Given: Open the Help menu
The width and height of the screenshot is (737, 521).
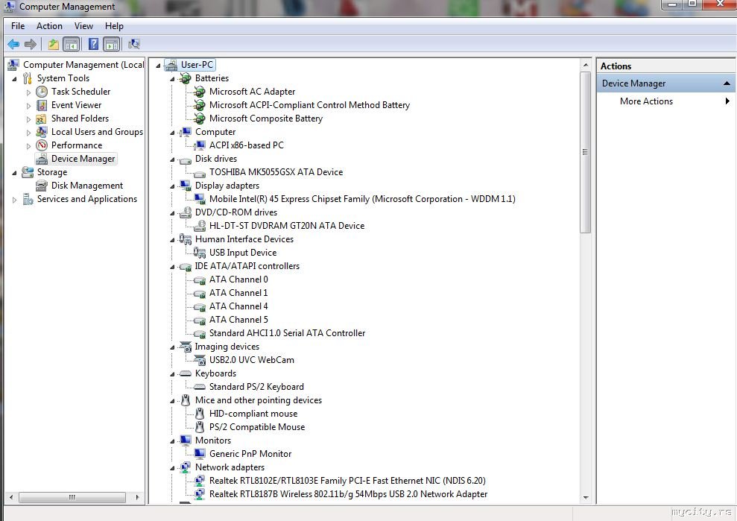Looking at the screenshot, I should pyautogui.click(x=114, y=26).
